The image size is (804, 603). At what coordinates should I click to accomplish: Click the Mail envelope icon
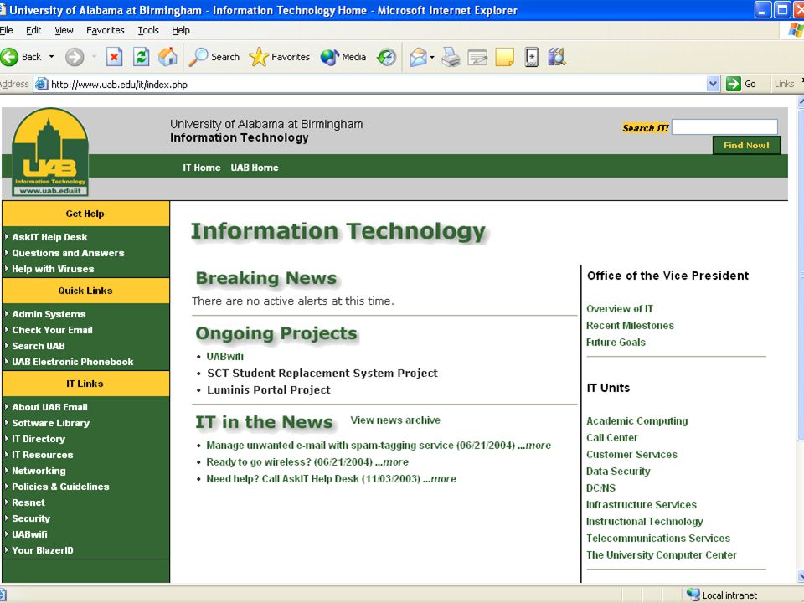(x=419, y=57)
